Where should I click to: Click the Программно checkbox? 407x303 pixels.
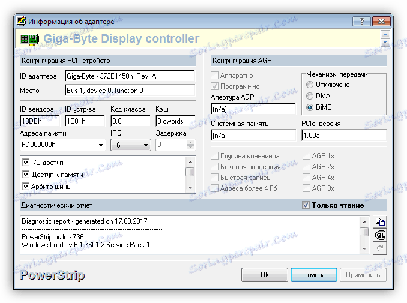pyautogui.click(x=214, y=86)
